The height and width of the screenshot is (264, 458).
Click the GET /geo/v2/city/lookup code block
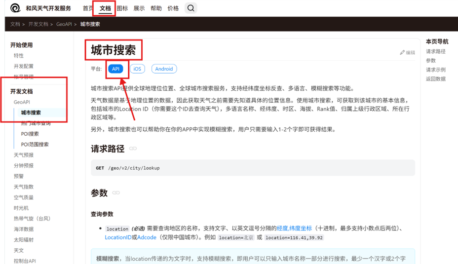[253, 168]
